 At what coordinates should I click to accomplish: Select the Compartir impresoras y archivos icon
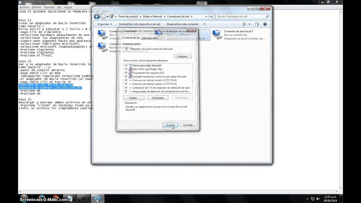click(x=130, y=76)
